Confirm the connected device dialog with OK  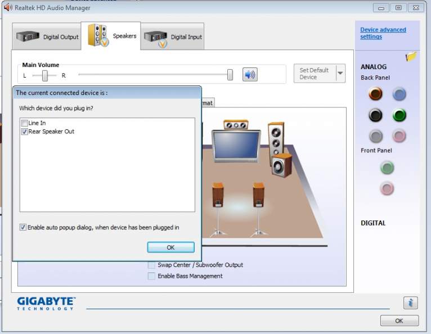pyautogui.click(x=170, y=247)
